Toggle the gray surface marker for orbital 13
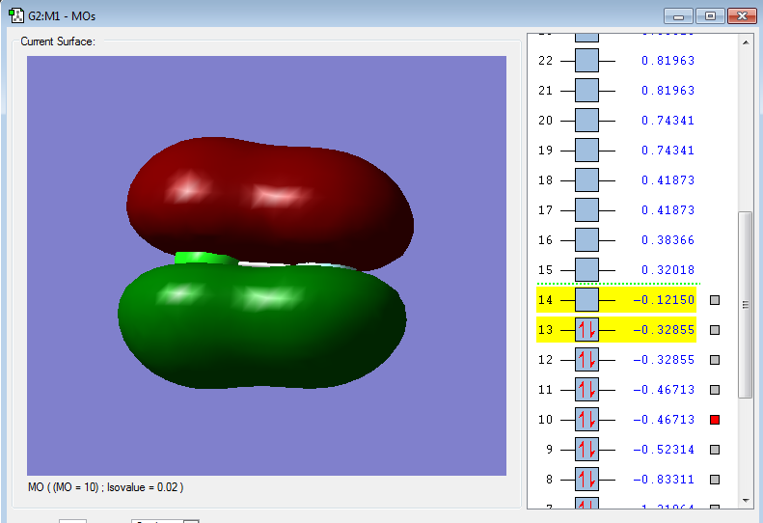763x523 pixels. tap(715, 330)
